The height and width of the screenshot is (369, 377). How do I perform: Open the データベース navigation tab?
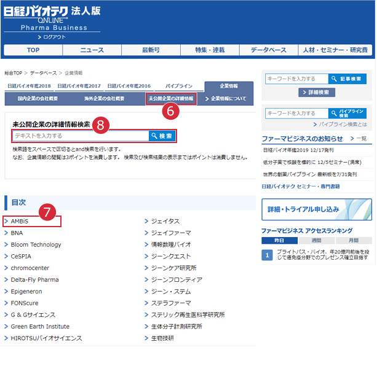pos(269,50)
